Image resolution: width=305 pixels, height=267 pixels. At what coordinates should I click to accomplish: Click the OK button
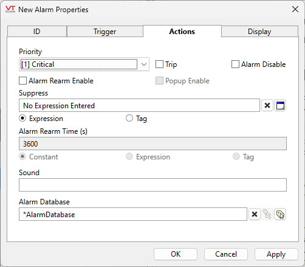click(x=176, y=254)
